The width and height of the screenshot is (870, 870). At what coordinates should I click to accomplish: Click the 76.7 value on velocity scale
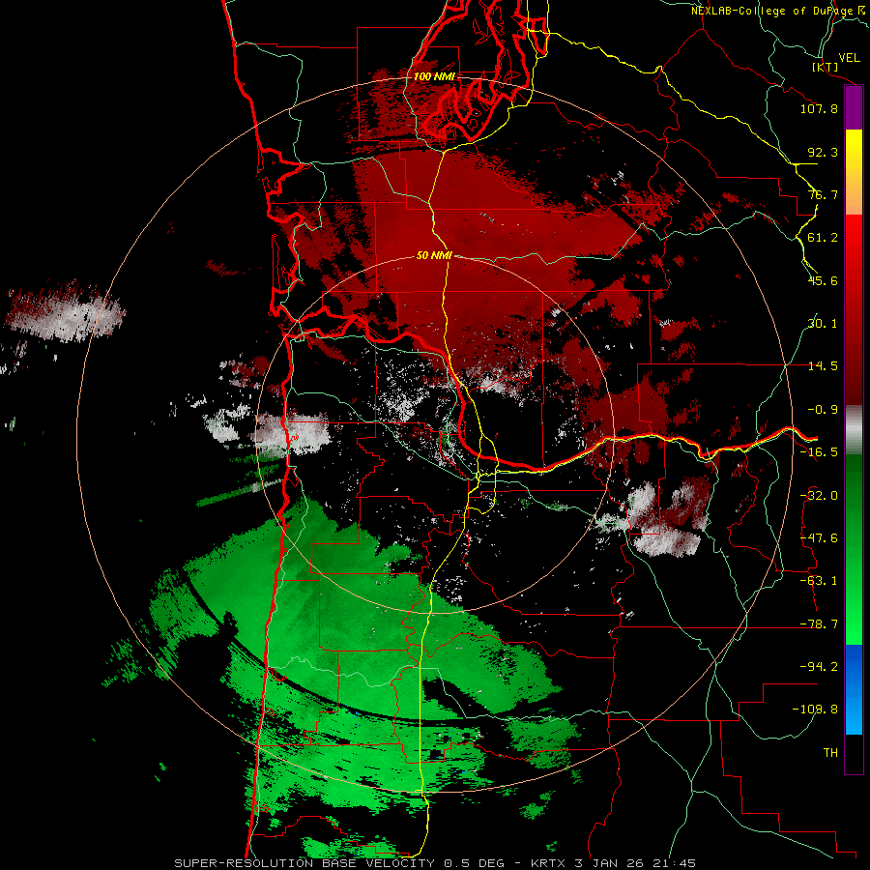823,194
